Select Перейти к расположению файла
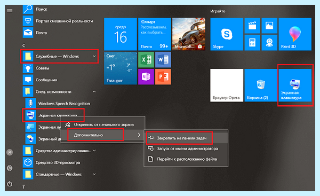Image resolution: width=320 pixels, height=196 pixels. pyautogui.click(x=186, y=159)
